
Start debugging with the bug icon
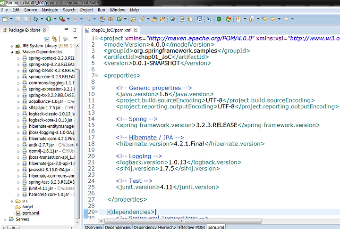point(36,19)
